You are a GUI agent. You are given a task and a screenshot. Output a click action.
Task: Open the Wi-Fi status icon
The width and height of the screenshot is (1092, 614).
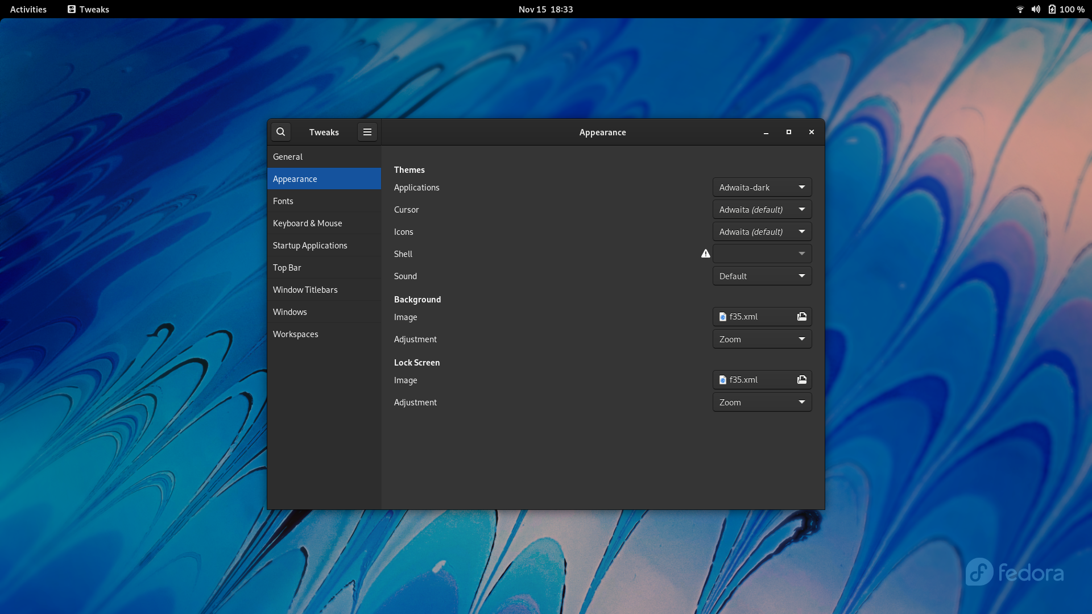[x=1020, y=9]
